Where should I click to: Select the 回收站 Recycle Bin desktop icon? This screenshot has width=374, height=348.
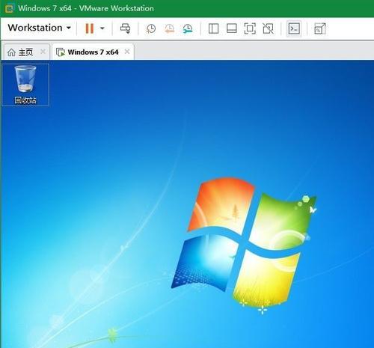click(25, 85)
